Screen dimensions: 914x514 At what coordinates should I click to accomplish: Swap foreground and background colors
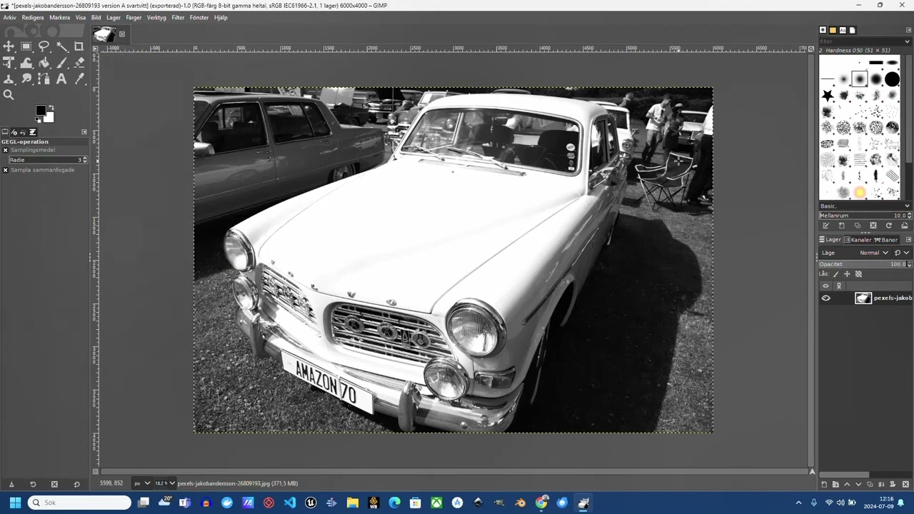point(50,107)
